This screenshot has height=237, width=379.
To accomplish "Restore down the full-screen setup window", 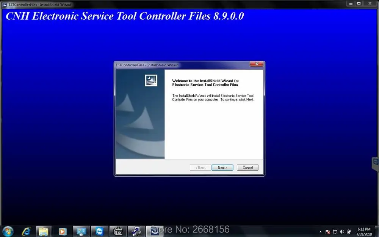I will click(x=359, y=3).
